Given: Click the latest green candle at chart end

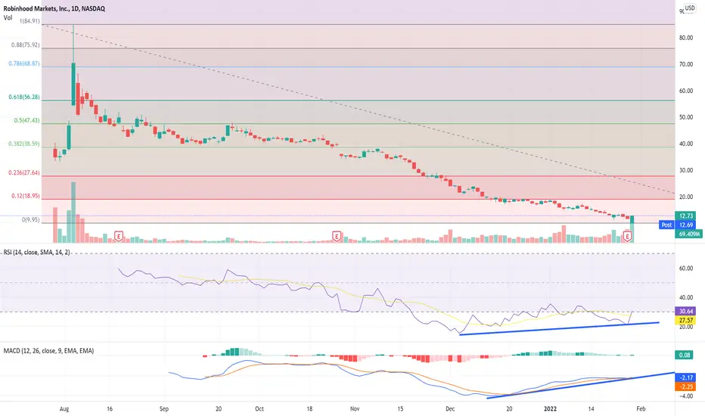Looking at the screenshot, I should coord(632,219).
